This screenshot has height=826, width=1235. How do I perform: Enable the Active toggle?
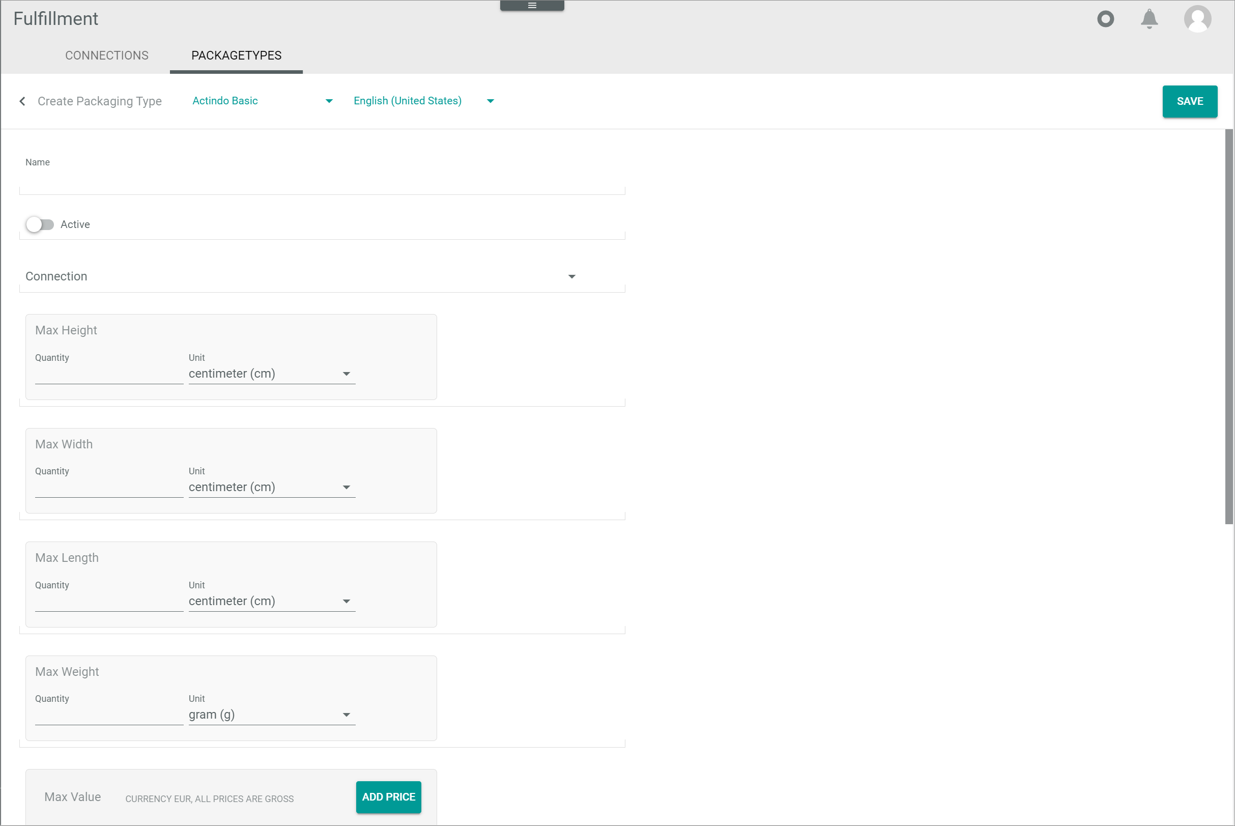[x=40, y=224]
